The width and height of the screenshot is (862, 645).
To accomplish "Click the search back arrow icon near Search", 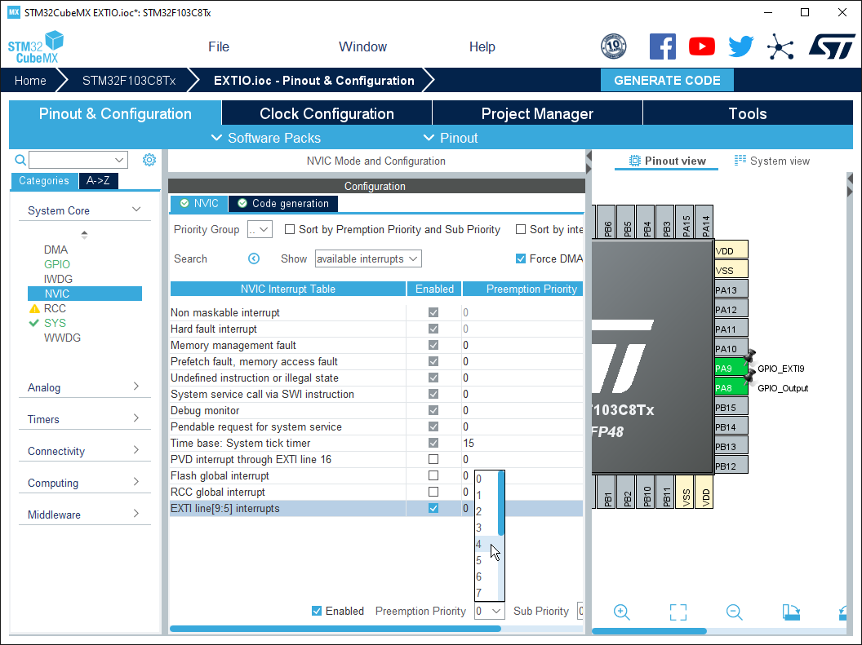I will (x=253, y=258).
